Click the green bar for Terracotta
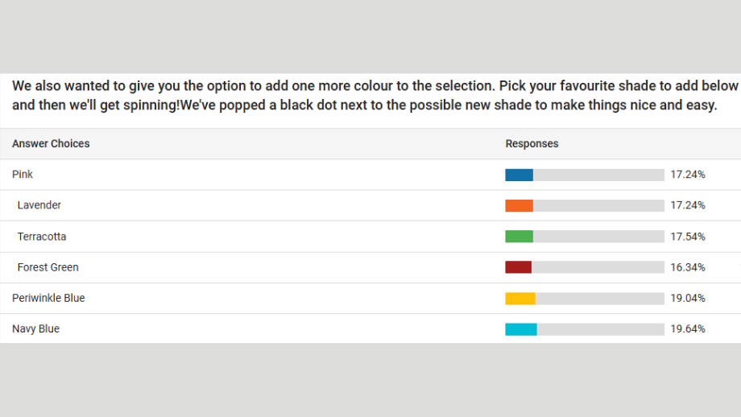The width and height of the screenshot is (741, 417). (x=519, y=236)
